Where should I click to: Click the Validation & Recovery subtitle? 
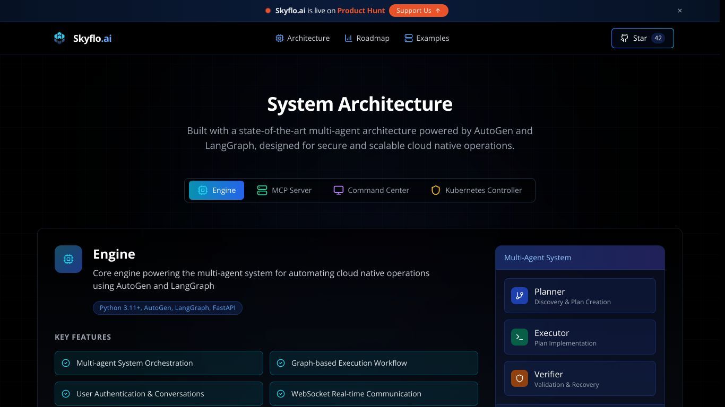tap(567, 385)
